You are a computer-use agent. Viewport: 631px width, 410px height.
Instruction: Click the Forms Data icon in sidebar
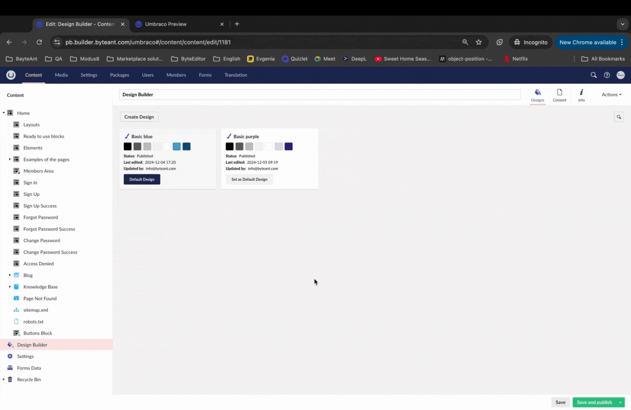tap(9, 368)
